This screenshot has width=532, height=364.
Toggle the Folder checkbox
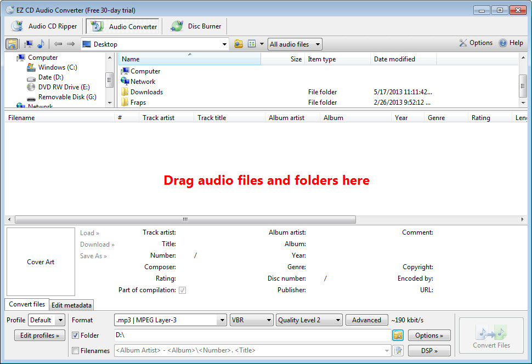pyautogui.click(x=75, y=335)
